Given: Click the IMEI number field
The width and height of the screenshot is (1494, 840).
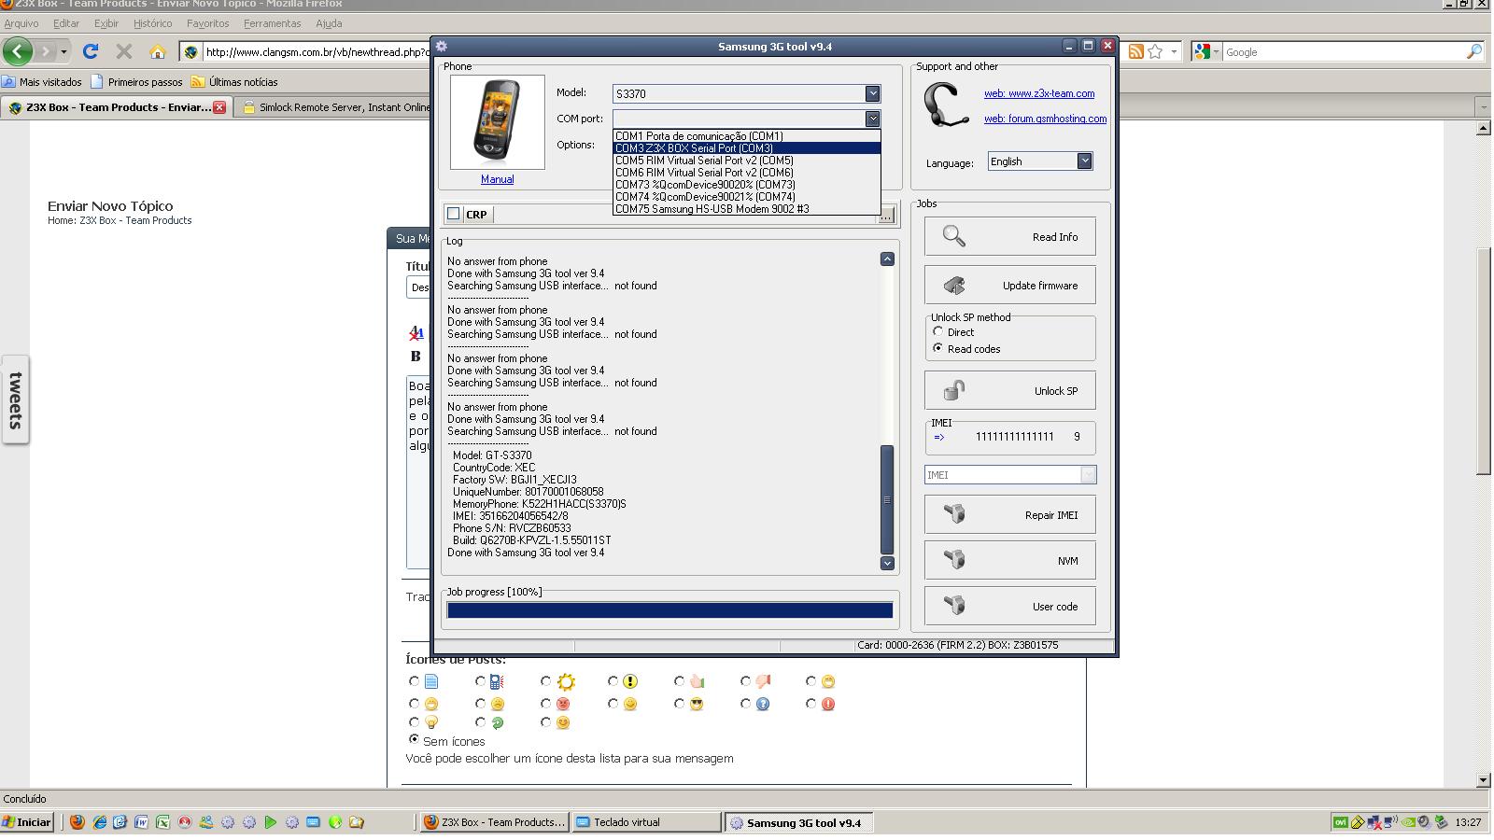Looking at the screenshot, I should click(x=1014, y=437).
